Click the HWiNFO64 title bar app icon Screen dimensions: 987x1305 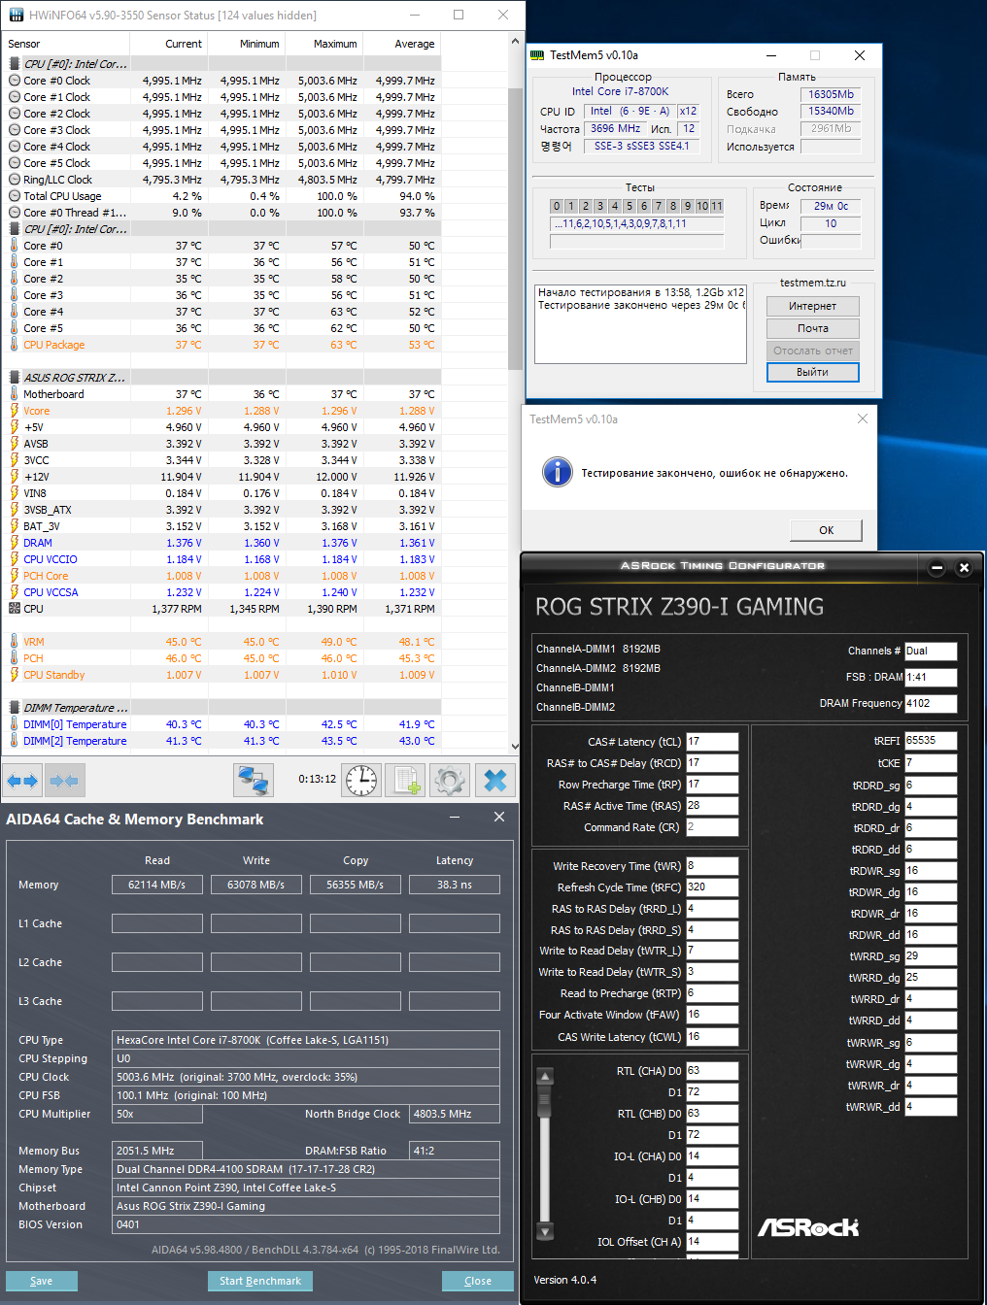(16, 15)
